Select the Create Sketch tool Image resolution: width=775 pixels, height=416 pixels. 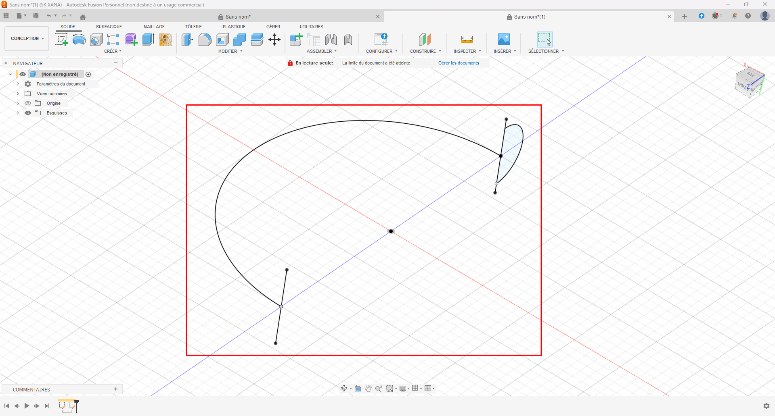pos(61,40)
